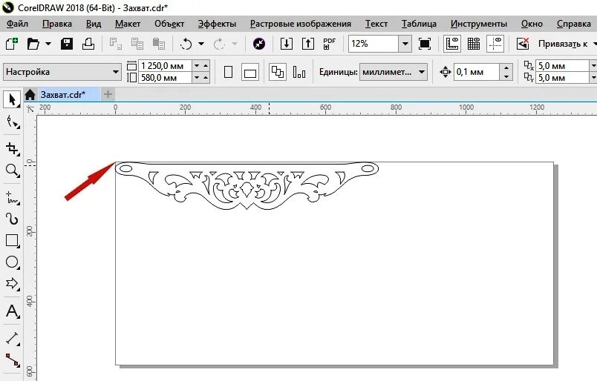Click the Print icon
The height and width of the screenshot is (381, 597).
click(88, 43)
